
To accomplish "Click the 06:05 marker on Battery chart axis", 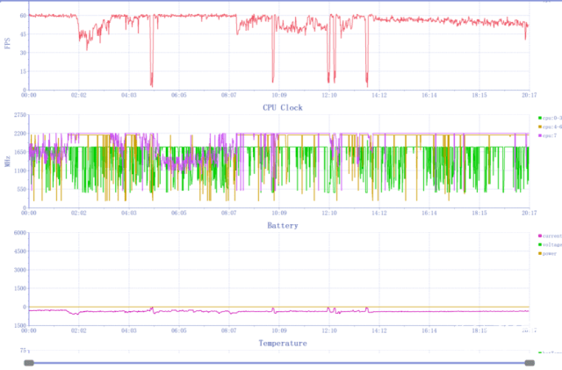I will pos(178,330).
